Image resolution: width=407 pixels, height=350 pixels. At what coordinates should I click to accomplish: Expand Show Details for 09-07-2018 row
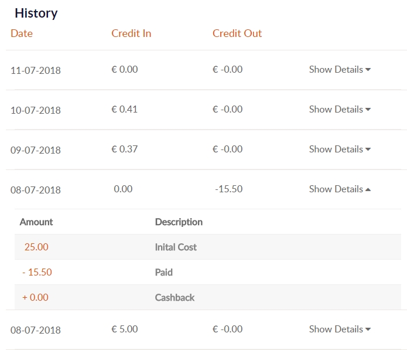340,149
